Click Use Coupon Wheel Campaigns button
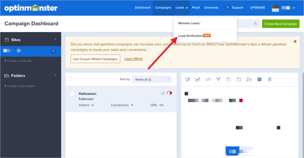 [x=95, y=59]
